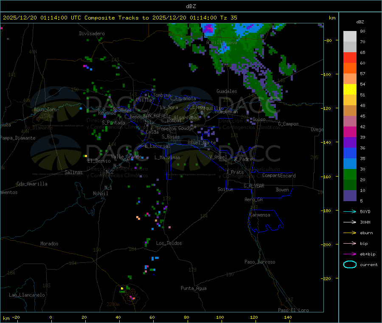382x323 pixels.
Task: Click the Morados map label
Action: click(49, 244)
